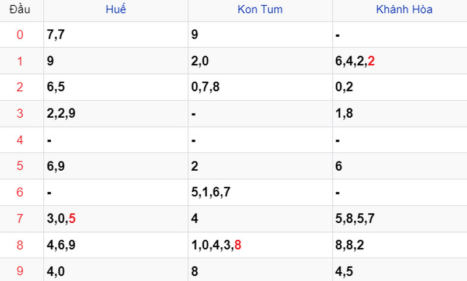Select the red row number 0
This screenshot has width=467, height=281.
pyautogui.click(x=20, y=35)
